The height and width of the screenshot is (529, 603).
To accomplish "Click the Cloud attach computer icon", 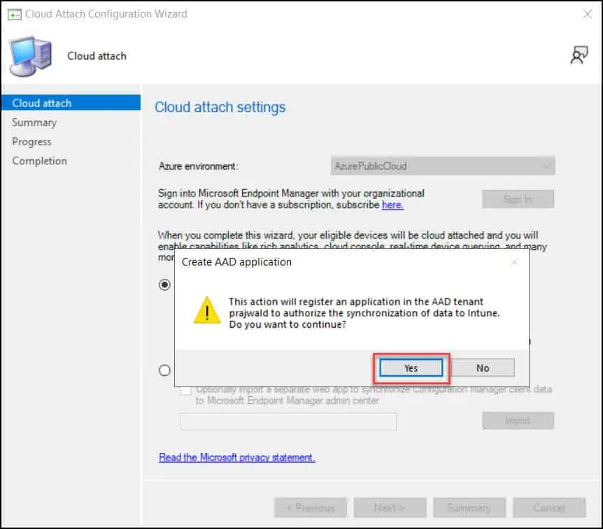I will tap(30, 56).
